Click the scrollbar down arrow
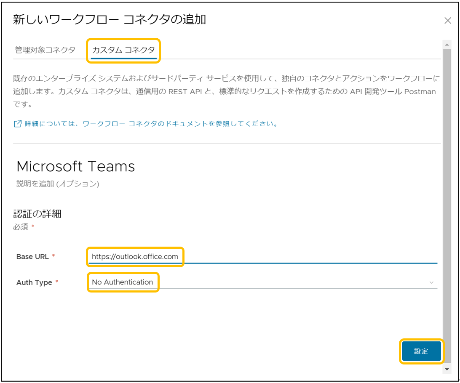The width and height of the screenshot is (460, 383). pyautogui.click(x=447, y=369)
